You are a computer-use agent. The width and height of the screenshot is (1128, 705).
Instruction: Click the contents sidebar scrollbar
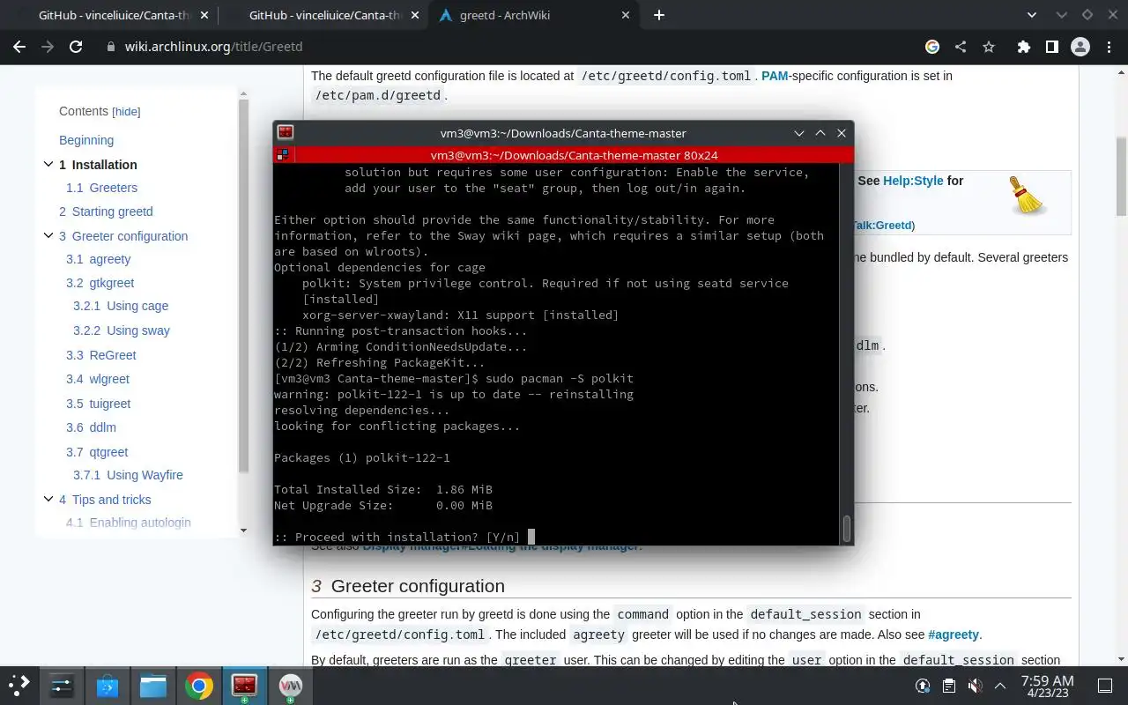244,286
